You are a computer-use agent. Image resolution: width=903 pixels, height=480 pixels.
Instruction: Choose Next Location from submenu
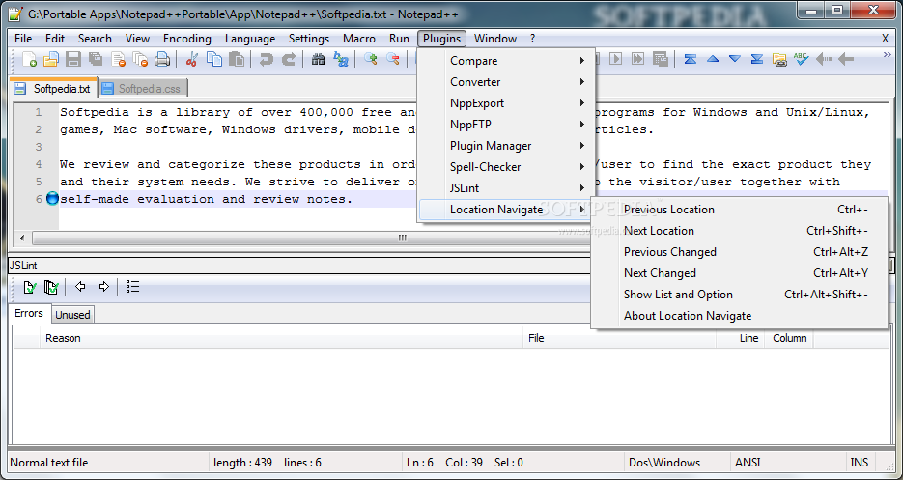click(x=740, y=231)
